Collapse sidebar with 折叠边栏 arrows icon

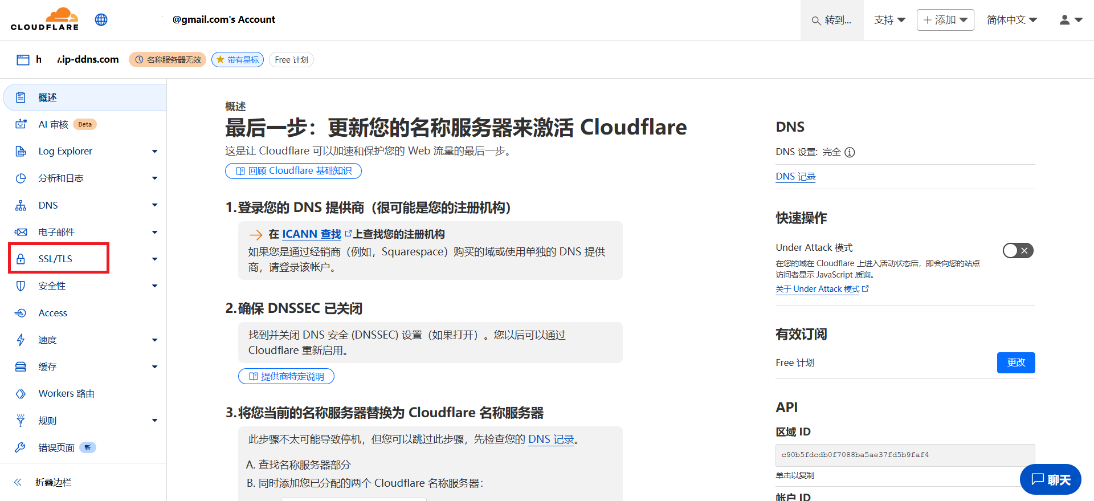coord(18,482)
